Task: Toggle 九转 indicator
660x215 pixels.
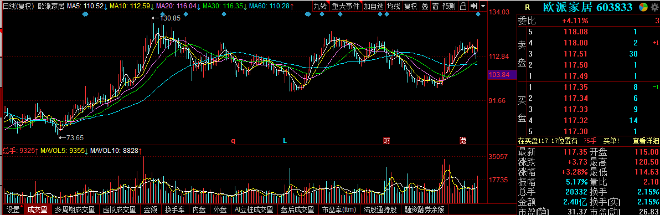Action: tap(321, 6)
